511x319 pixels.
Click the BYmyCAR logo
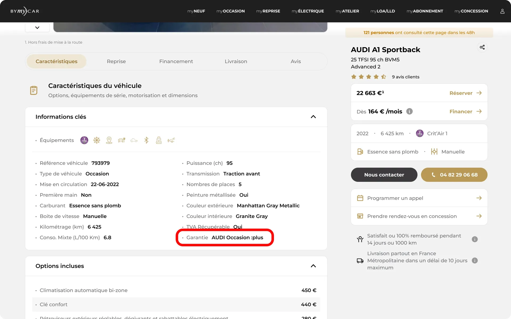[25, 11]
